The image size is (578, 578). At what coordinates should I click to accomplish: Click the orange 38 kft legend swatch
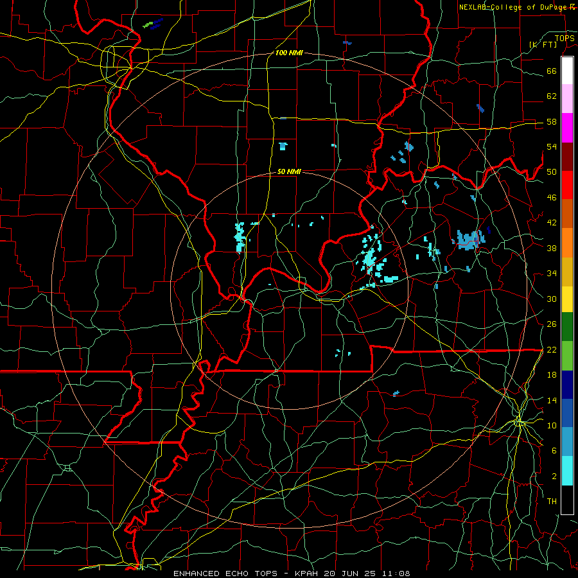567,243
